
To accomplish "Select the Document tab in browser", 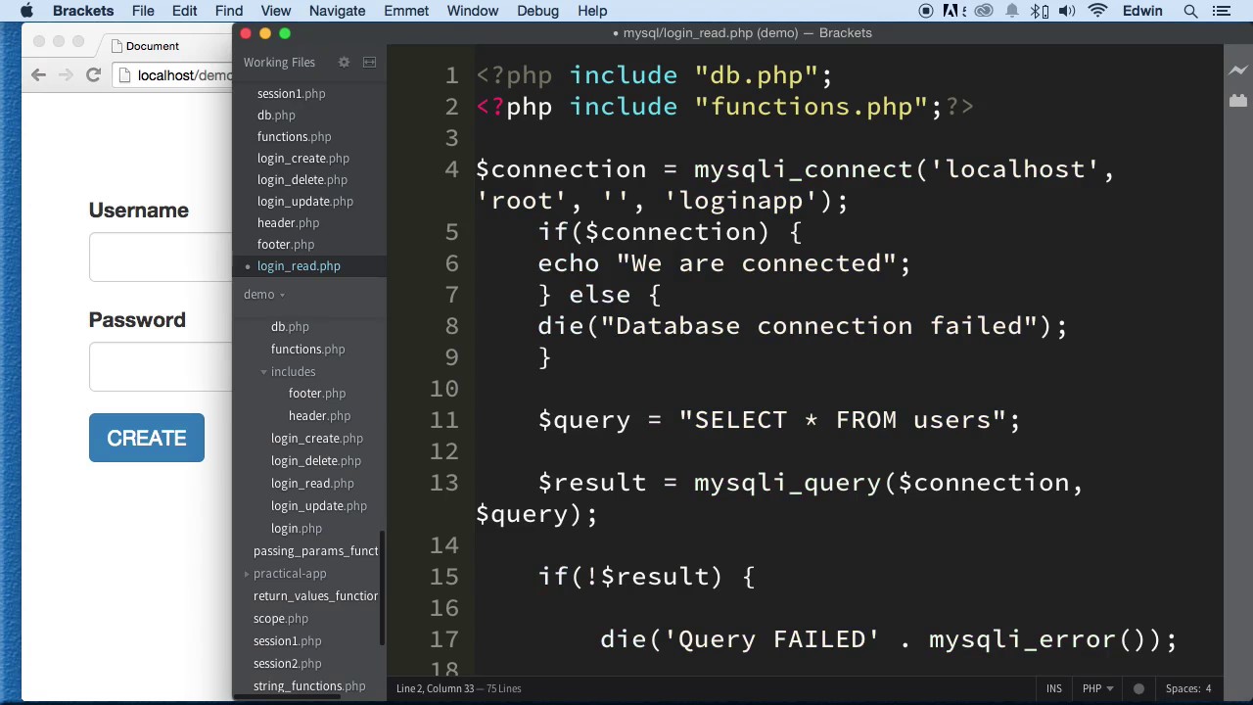I will tap(153, 46).
